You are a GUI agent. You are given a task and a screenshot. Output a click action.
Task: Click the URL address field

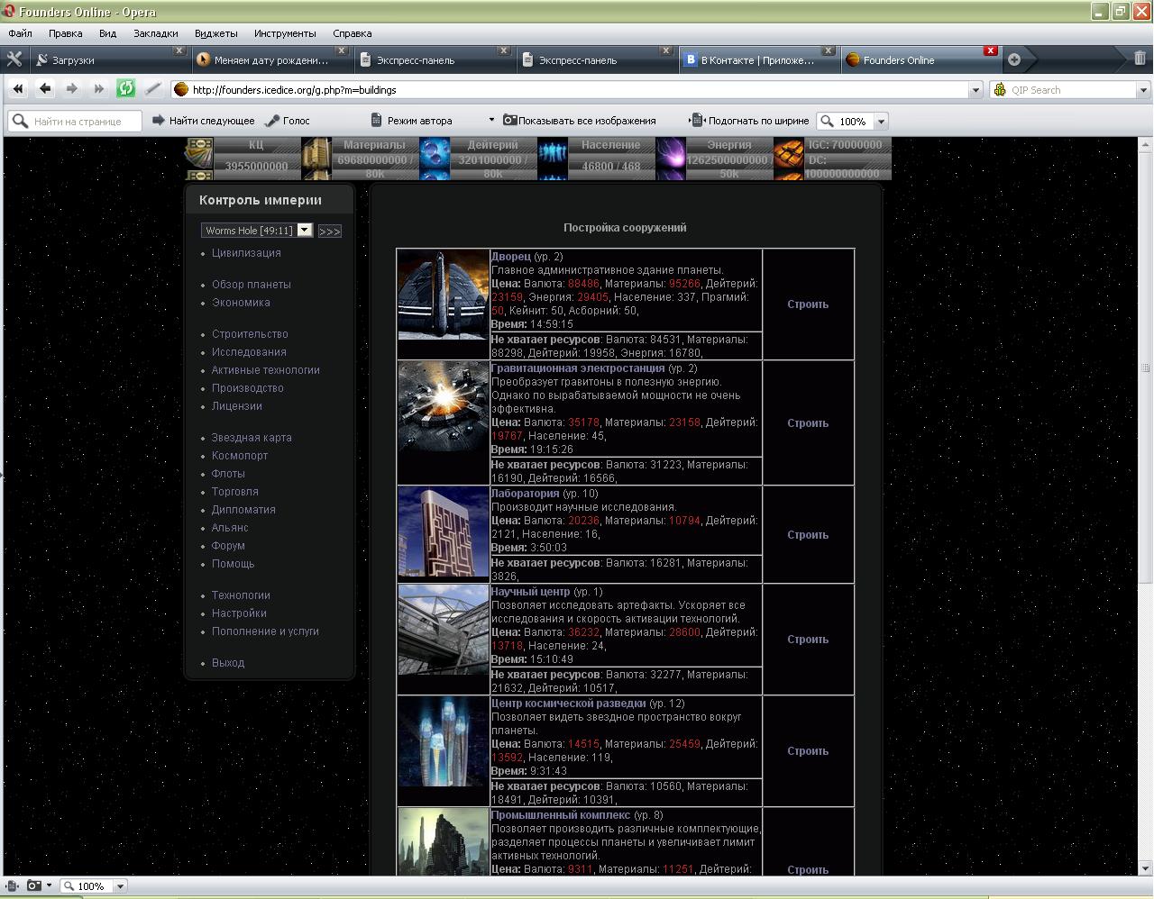[x=577, y=90]
